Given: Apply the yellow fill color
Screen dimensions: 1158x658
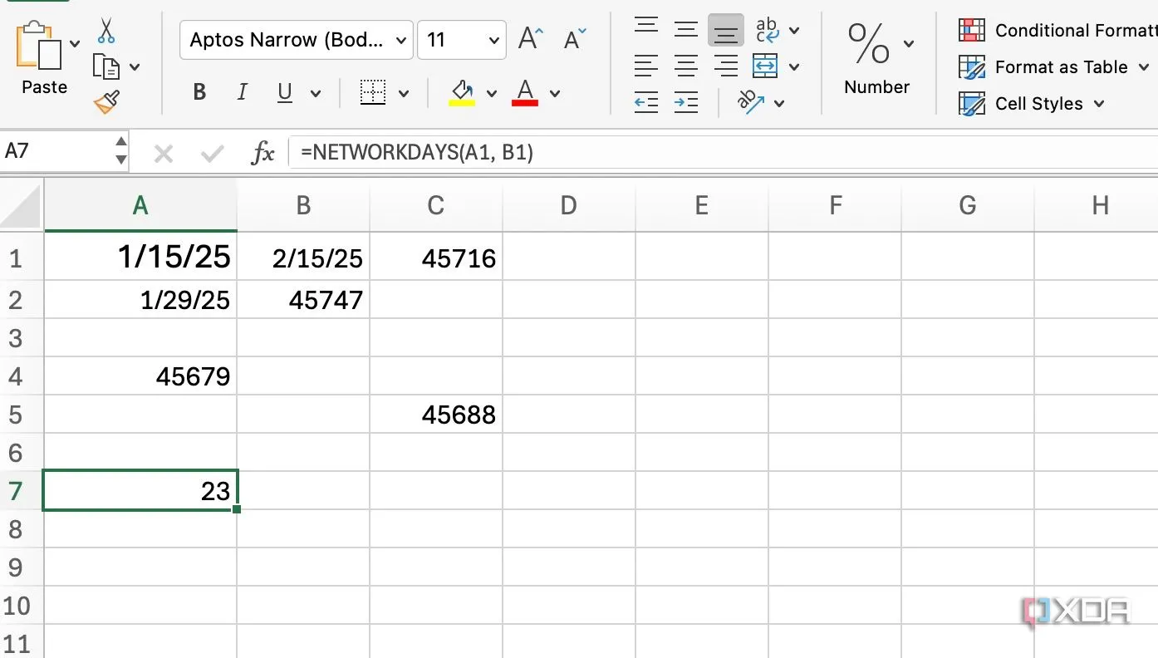Looking at the screenshot, I should tap(462, 92).
